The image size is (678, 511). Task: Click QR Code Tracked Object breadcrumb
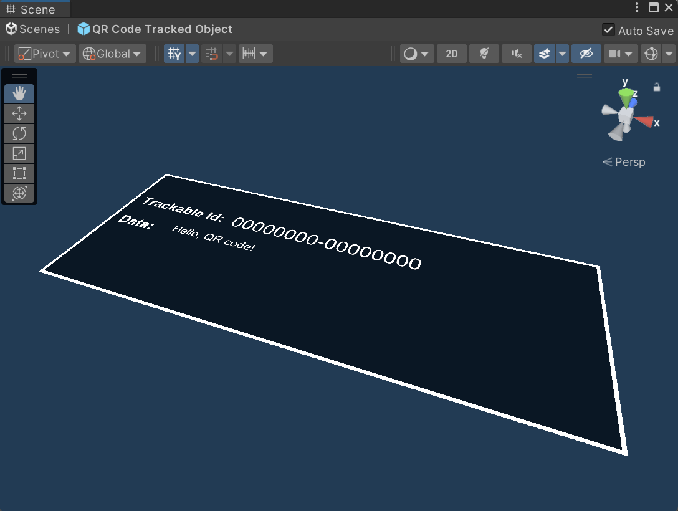(x=155, y=29)
